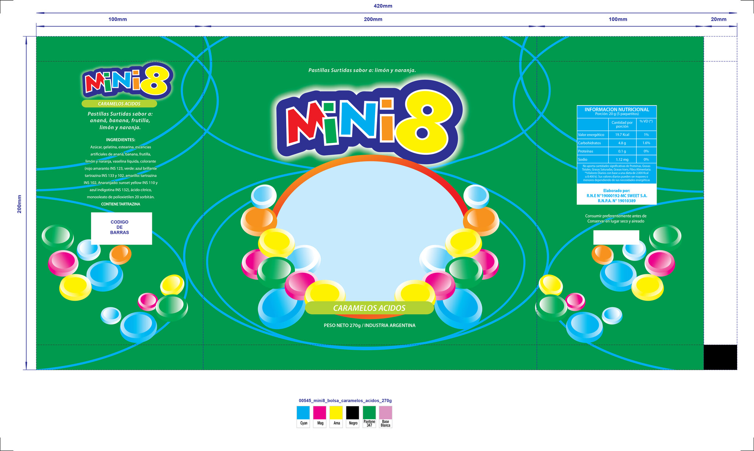Select the Negro black swatch

pos(353,413)
